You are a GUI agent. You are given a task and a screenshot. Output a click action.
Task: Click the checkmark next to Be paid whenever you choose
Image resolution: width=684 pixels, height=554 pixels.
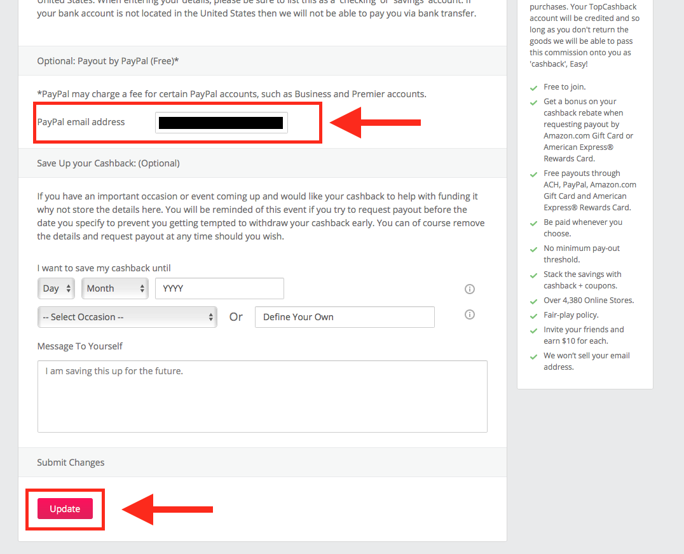[533, 223]
